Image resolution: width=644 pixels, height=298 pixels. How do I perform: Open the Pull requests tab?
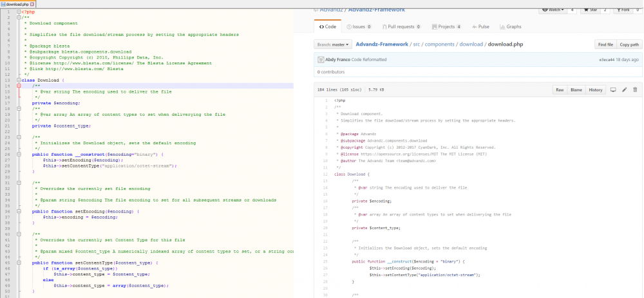(402, 26)
